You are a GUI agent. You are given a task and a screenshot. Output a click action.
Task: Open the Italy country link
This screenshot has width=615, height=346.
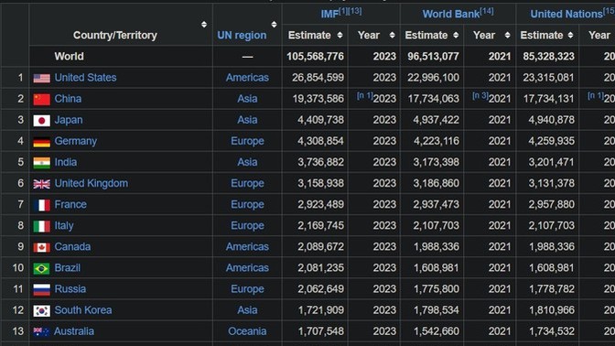click(64, 226)
